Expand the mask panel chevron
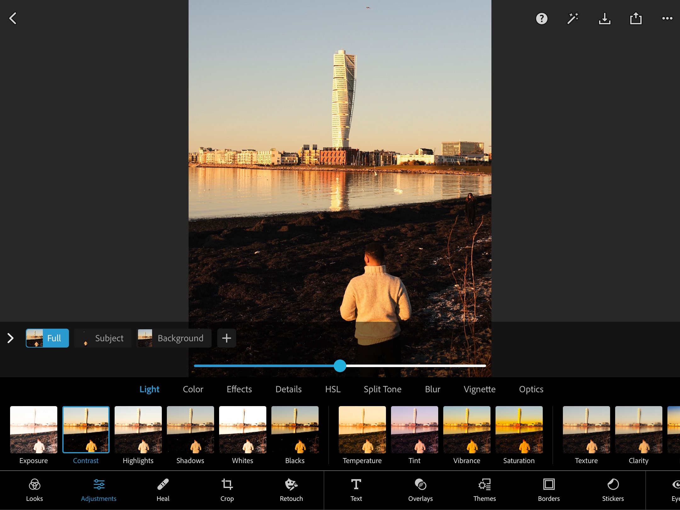This screenshot has height=510, width=680. tap(10, 338)
